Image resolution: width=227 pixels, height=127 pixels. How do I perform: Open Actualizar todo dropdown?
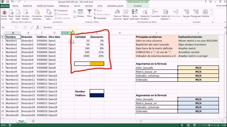[49, 15]
